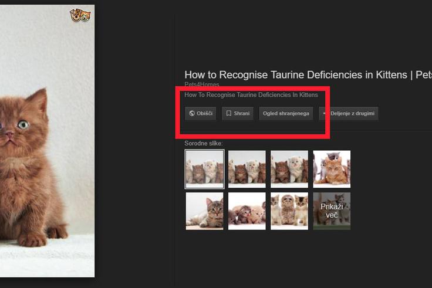Viewport: 432px width, 288px height.
Task: Click the Shrani save button
Action: point(238,113)
